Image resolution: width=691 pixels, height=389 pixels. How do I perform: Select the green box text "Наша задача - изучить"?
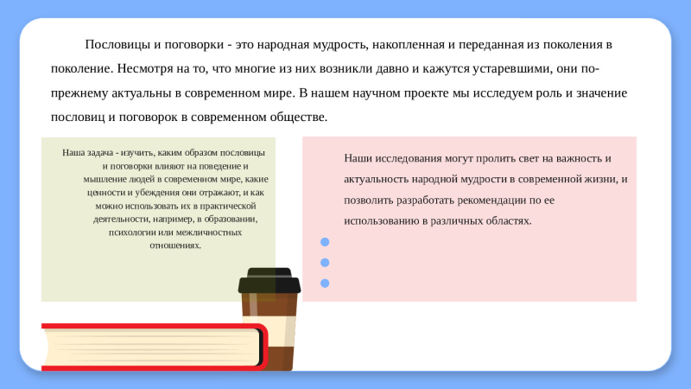pos(165,199)
